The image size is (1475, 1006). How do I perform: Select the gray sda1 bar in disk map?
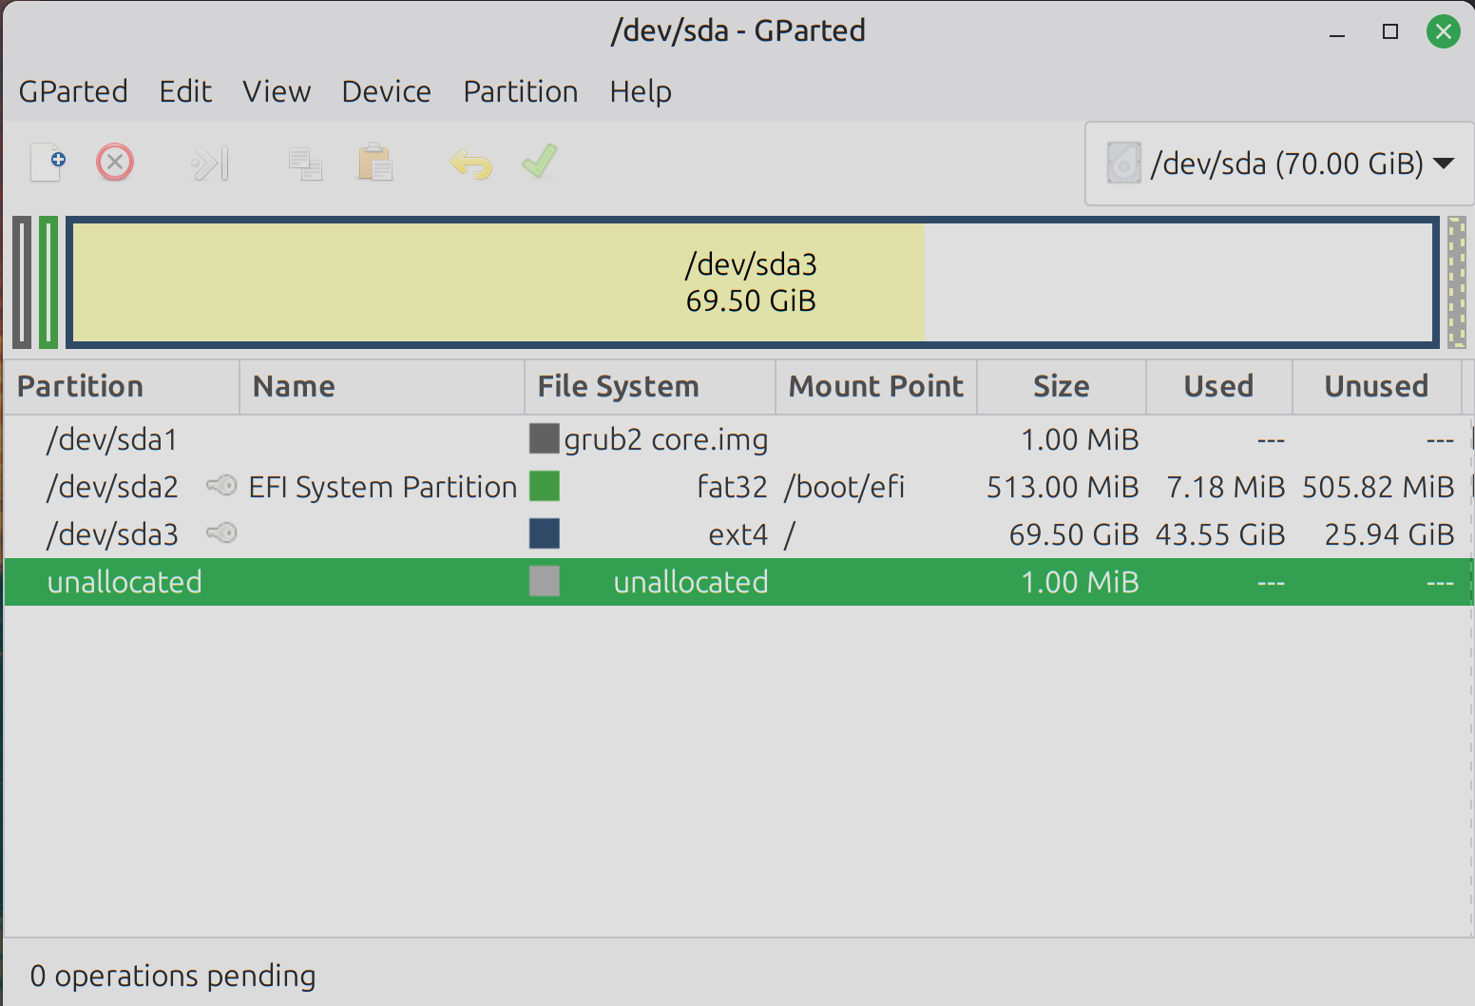[22, 282]
